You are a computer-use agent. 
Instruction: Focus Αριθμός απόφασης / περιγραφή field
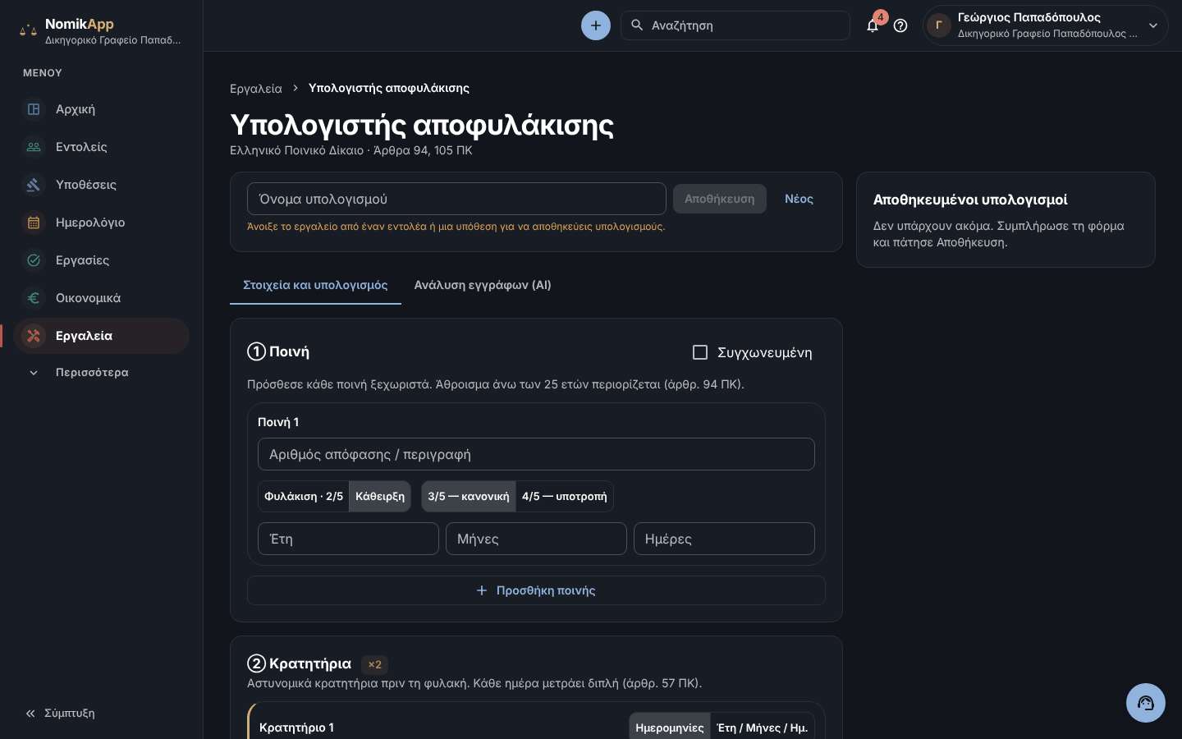pyautogui.click(x=536, y=454)
